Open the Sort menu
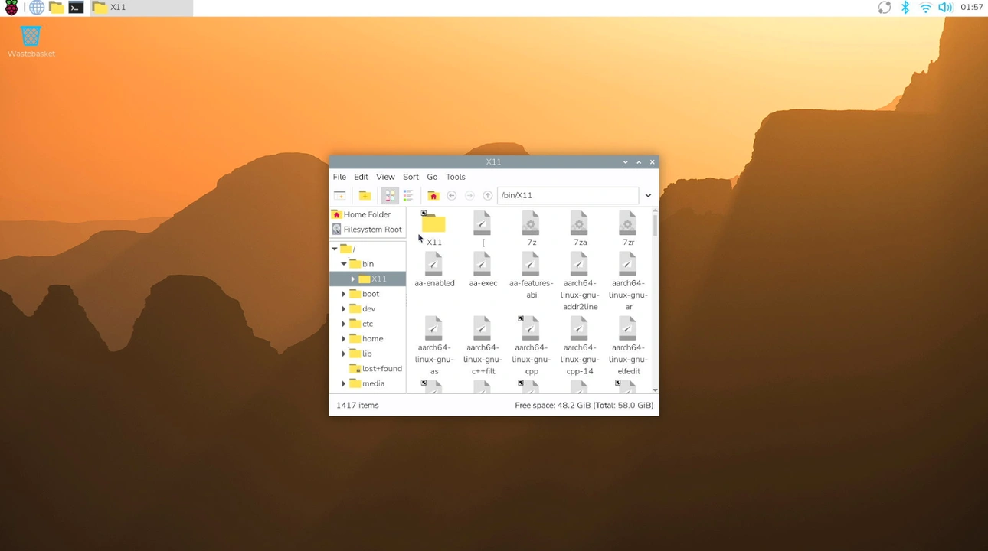 pyautogui.click(x=411, y=177)
